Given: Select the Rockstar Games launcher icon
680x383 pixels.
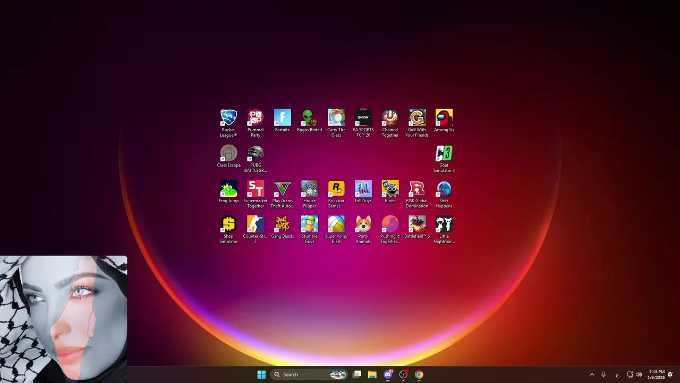Looking at the screenshot, I should 336,195.
